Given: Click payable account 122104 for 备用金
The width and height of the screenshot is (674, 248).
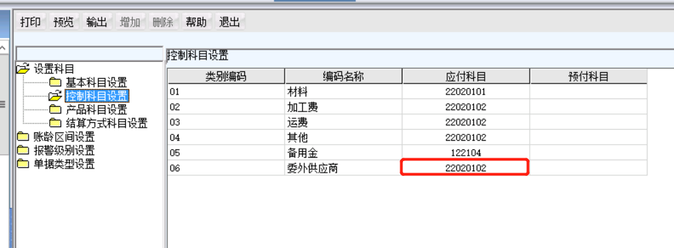Looking at the screenshot, I should pos(466,153).
